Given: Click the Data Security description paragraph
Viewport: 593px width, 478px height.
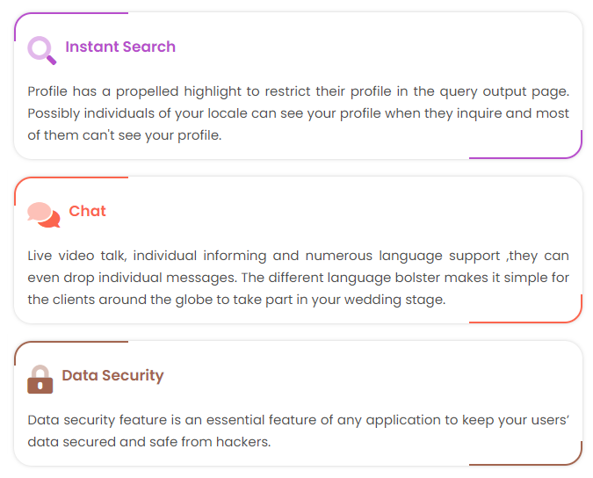Looking at the screenshot, I should pos(298,431).
